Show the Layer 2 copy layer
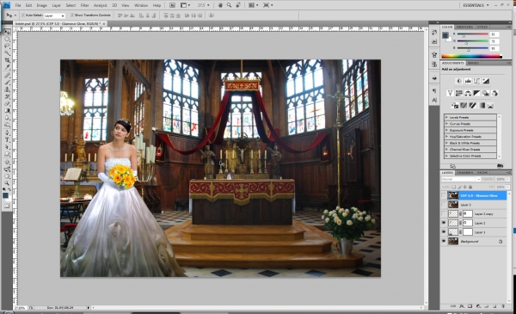516x314 pixels. pyautogui.click(x=444, y=213)
